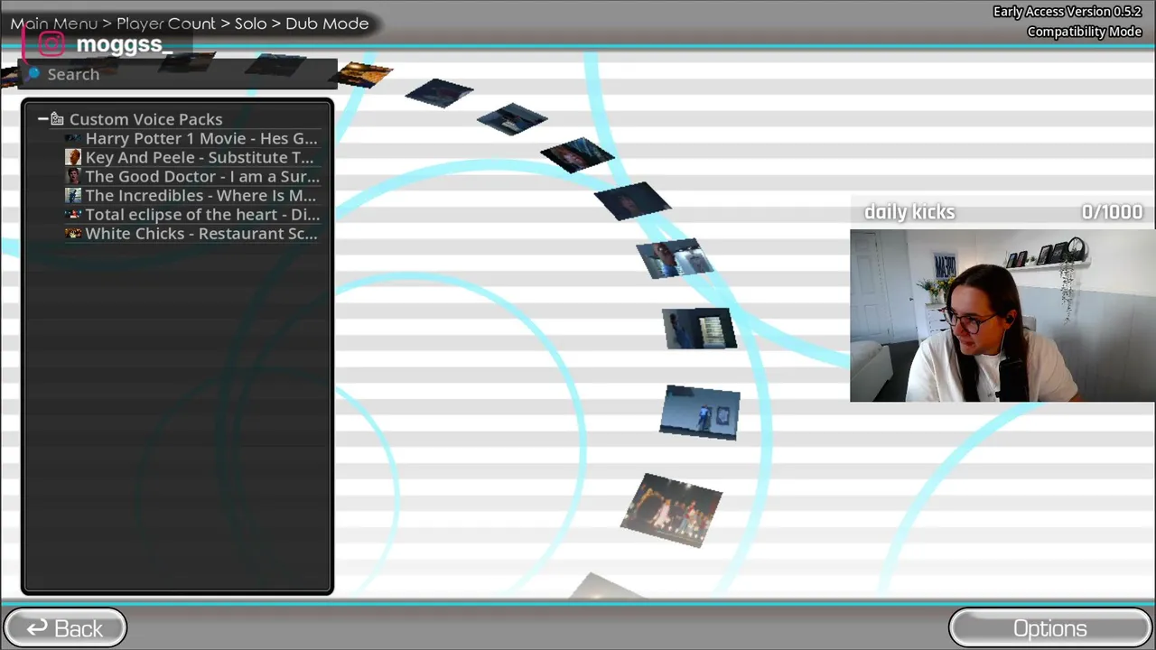The width and height of the screenshot is (1156, 650).
Task: Click "Dub Mode" in the breadcrumb
Action: click(x=327, y=23)
